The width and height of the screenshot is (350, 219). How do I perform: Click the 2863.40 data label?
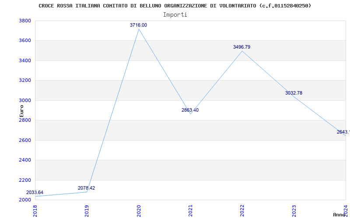pos(190,110)
